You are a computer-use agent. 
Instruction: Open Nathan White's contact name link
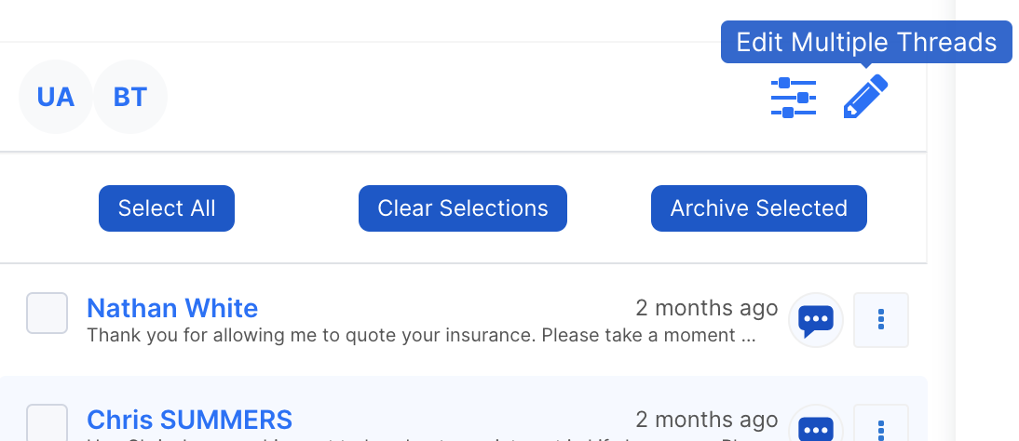pos(172,308)
